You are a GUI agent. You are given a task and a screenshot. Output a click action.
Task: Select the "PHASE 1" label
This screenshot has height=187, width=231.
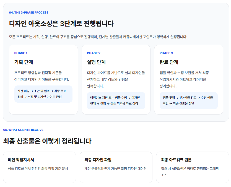click(x=21, y=53)
